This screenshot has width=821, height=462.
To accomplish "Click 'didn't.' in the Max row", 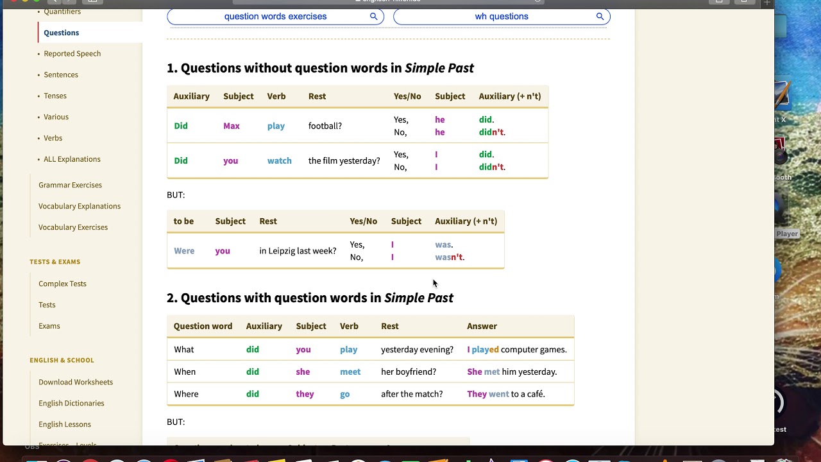I will [x=492, y=132].
